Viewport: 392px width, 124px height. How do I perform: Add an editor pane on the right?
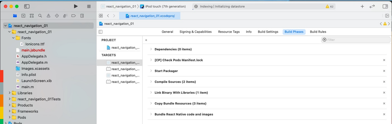coord(387,16)
